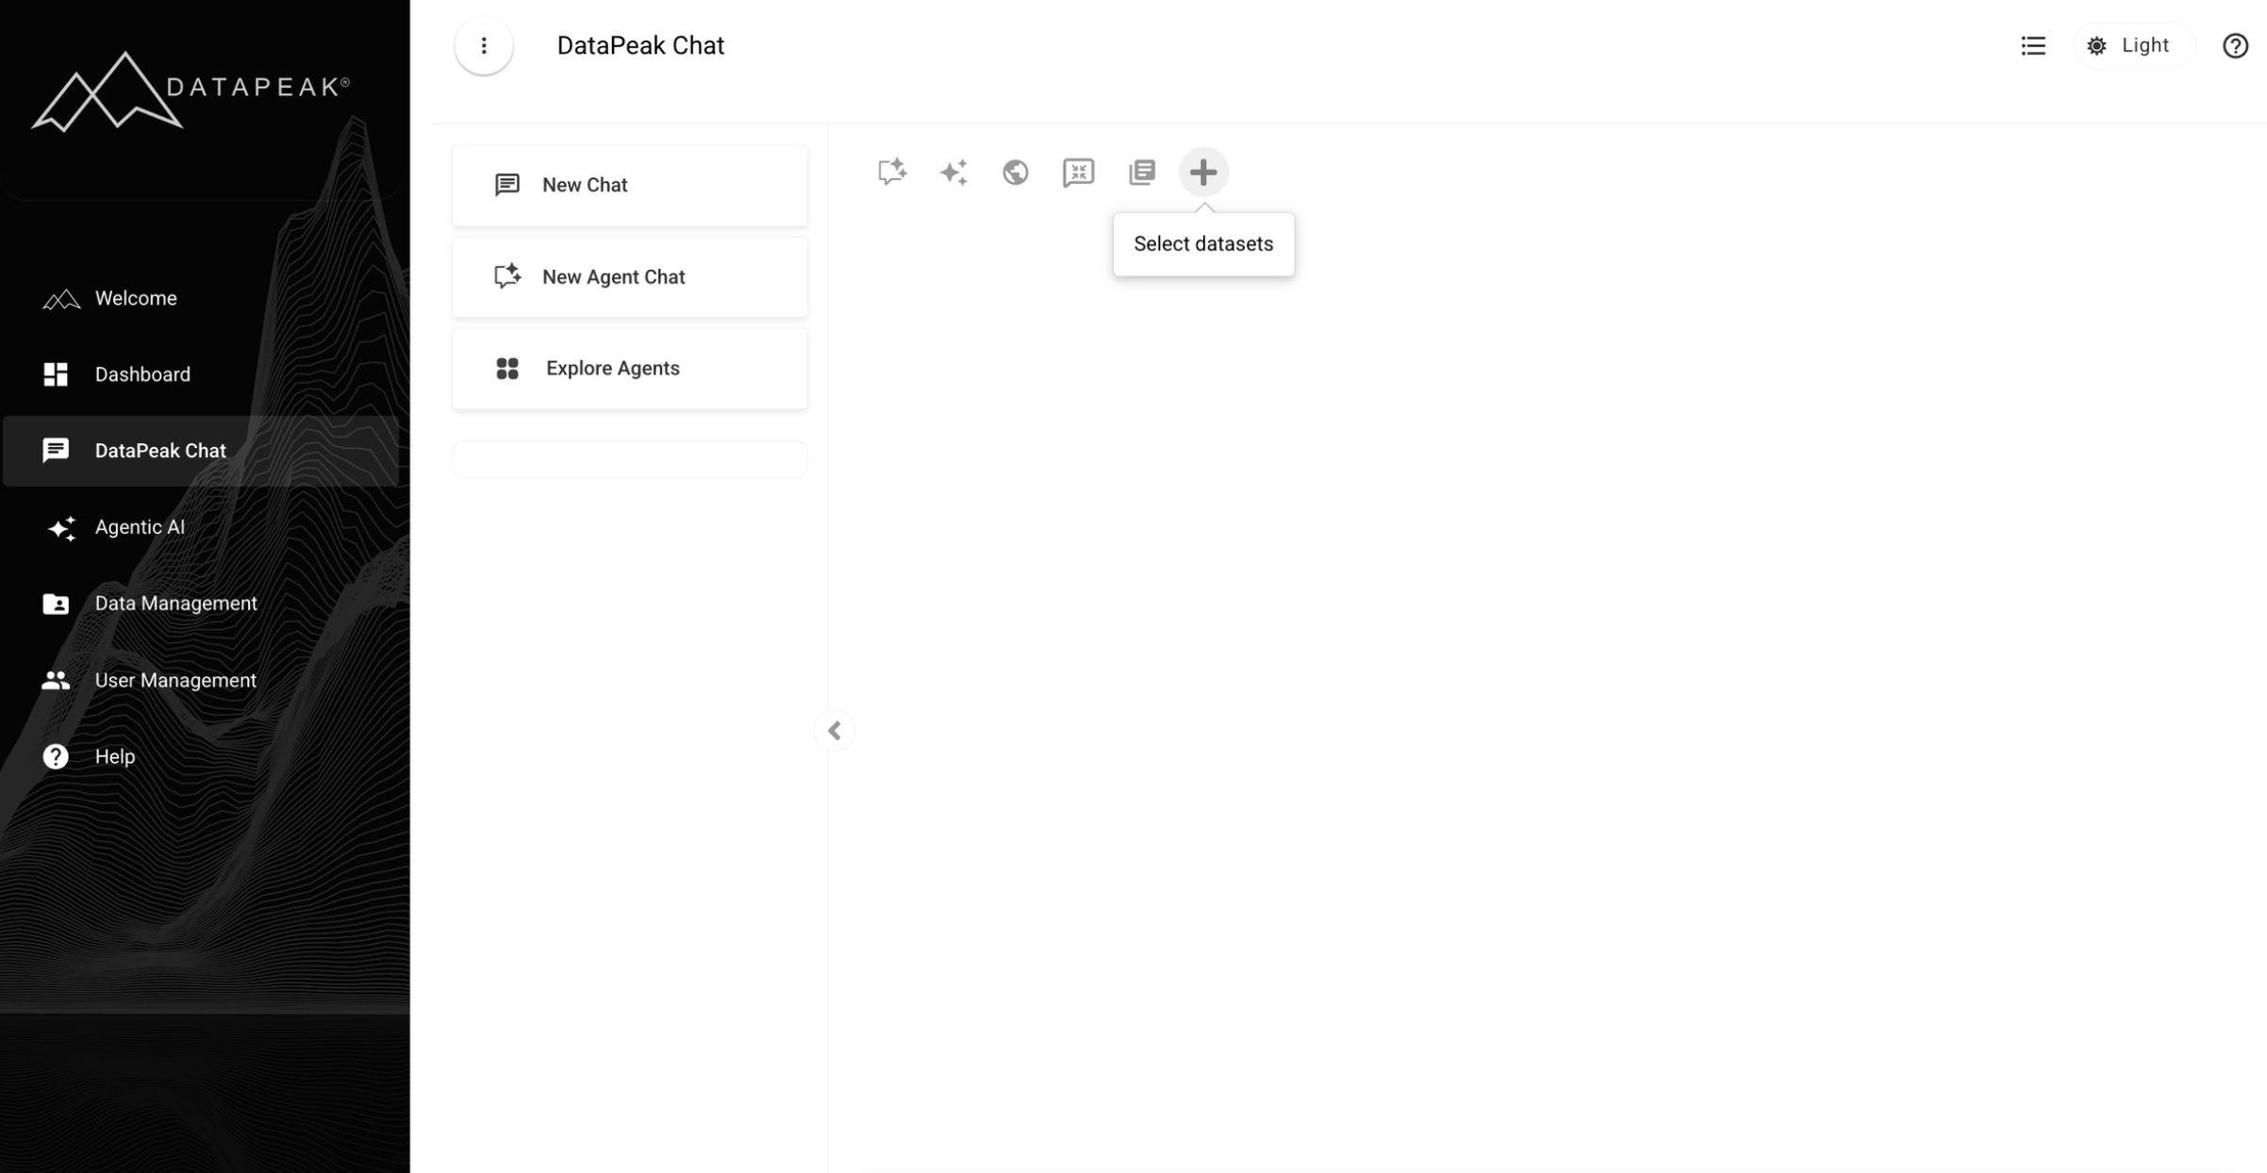Image resolution: width=2267 pixels, height=1173 pixels.
Task: Start a New Agent Chat
Action: pos(630,276)
